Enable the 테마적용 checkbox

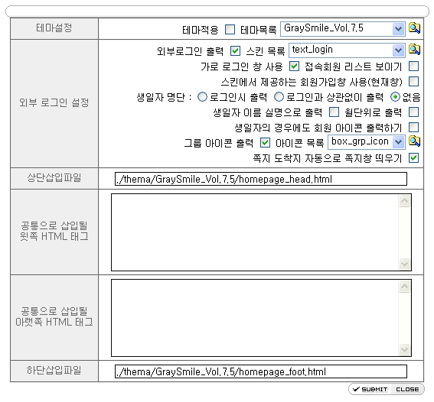point(230,29)
